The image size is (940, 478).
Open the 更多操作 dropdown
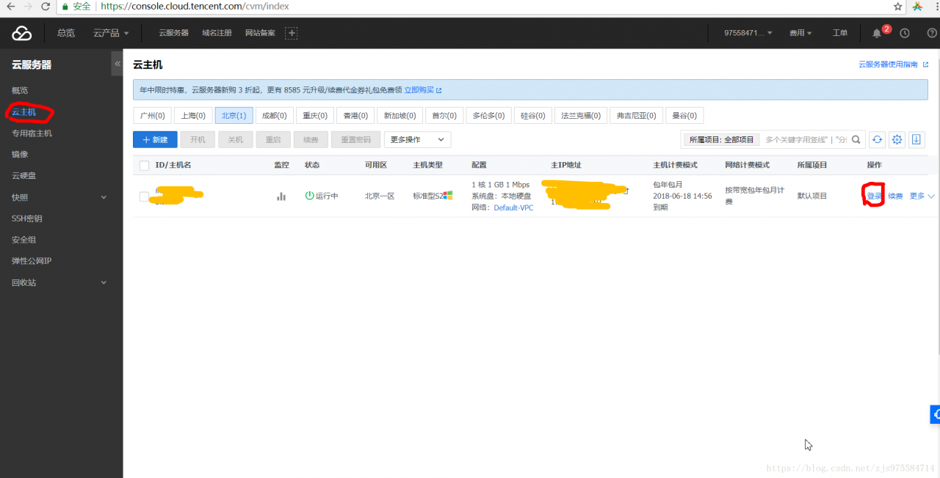click(x=417, y=139)
